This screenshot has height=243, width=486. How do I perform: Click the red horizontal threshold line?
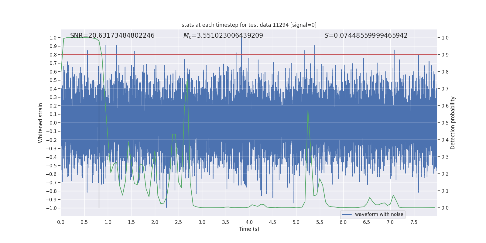[249, 55]
